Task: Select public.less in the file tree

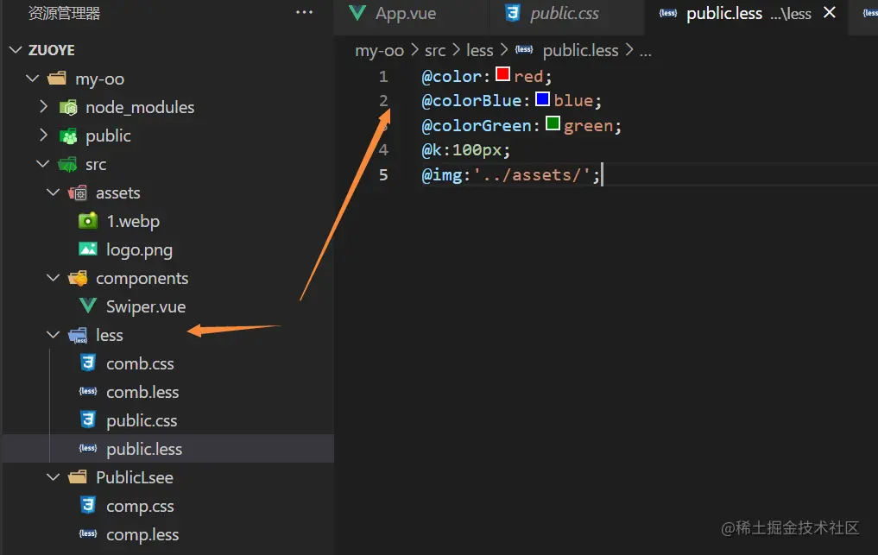Action: [x=144, y=449]
